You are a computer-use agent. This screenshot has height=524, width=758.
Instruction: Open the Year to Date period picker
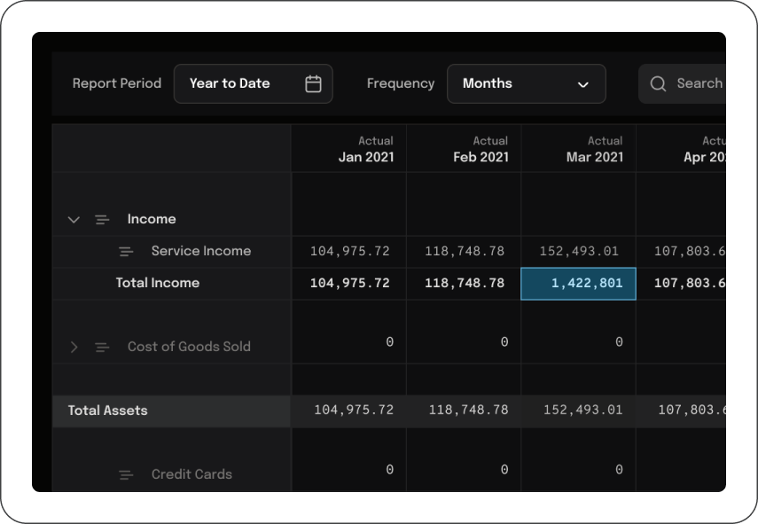(253, 84)
